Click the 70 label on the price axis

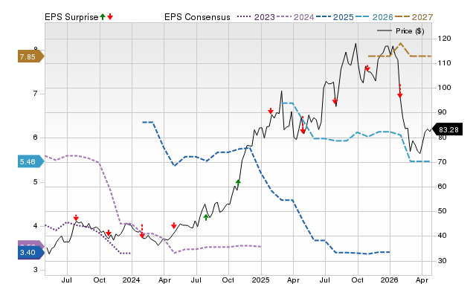click(x=442, y=162)
